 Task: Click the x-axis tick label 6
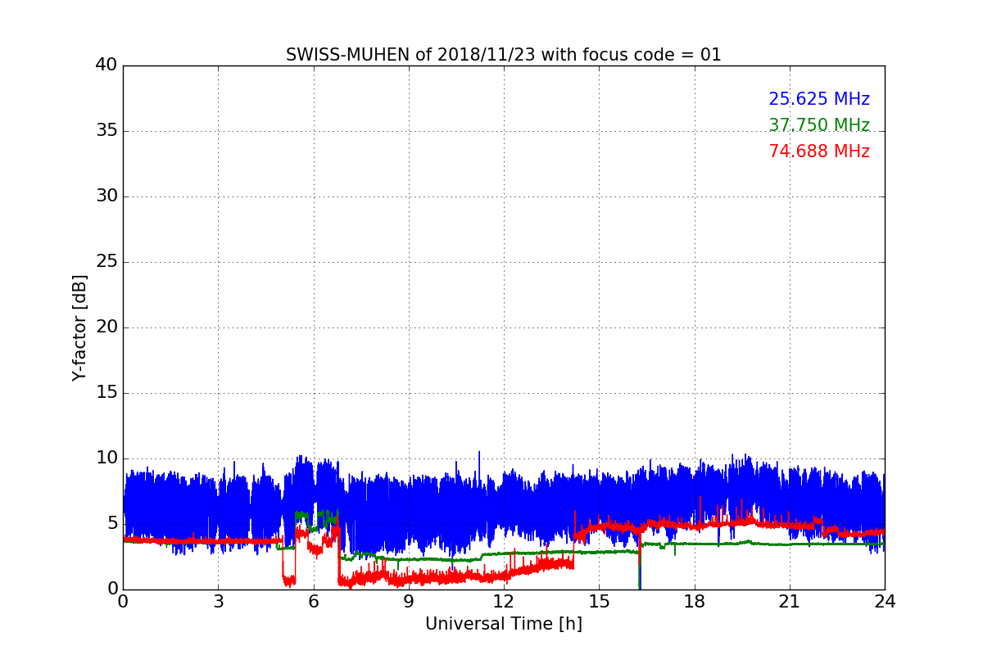[x=313, y=602]
